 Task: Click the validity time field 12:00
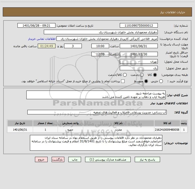click(100, 54)
